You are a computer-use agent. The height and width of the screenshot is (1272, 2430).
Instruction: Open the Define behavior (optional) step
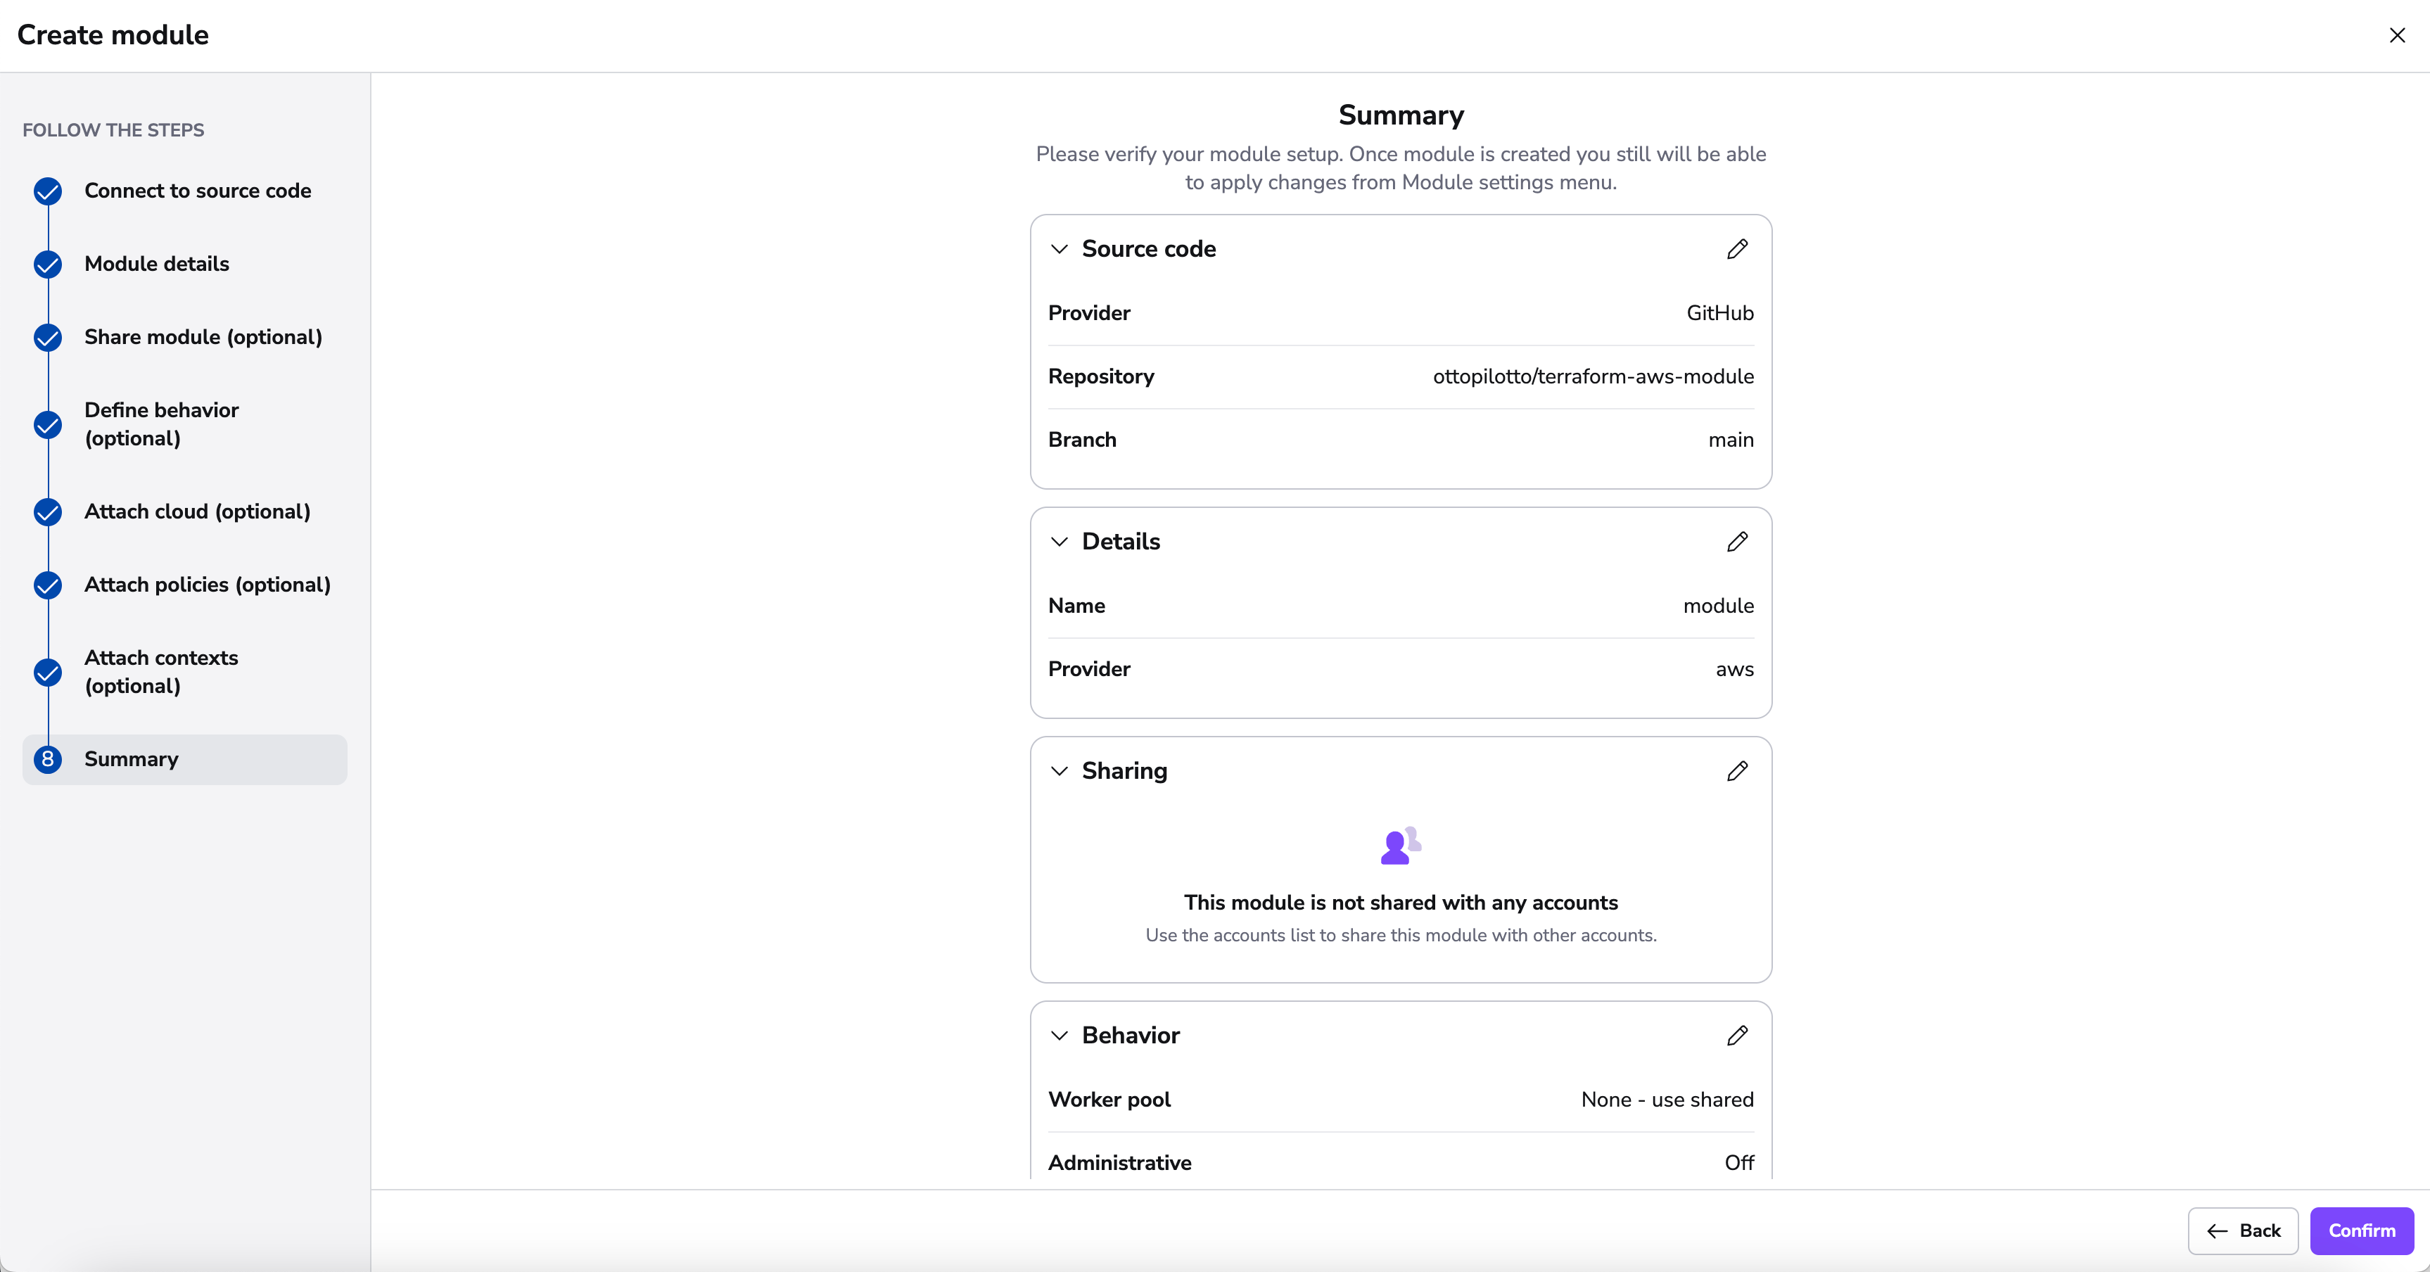point(161,424)
